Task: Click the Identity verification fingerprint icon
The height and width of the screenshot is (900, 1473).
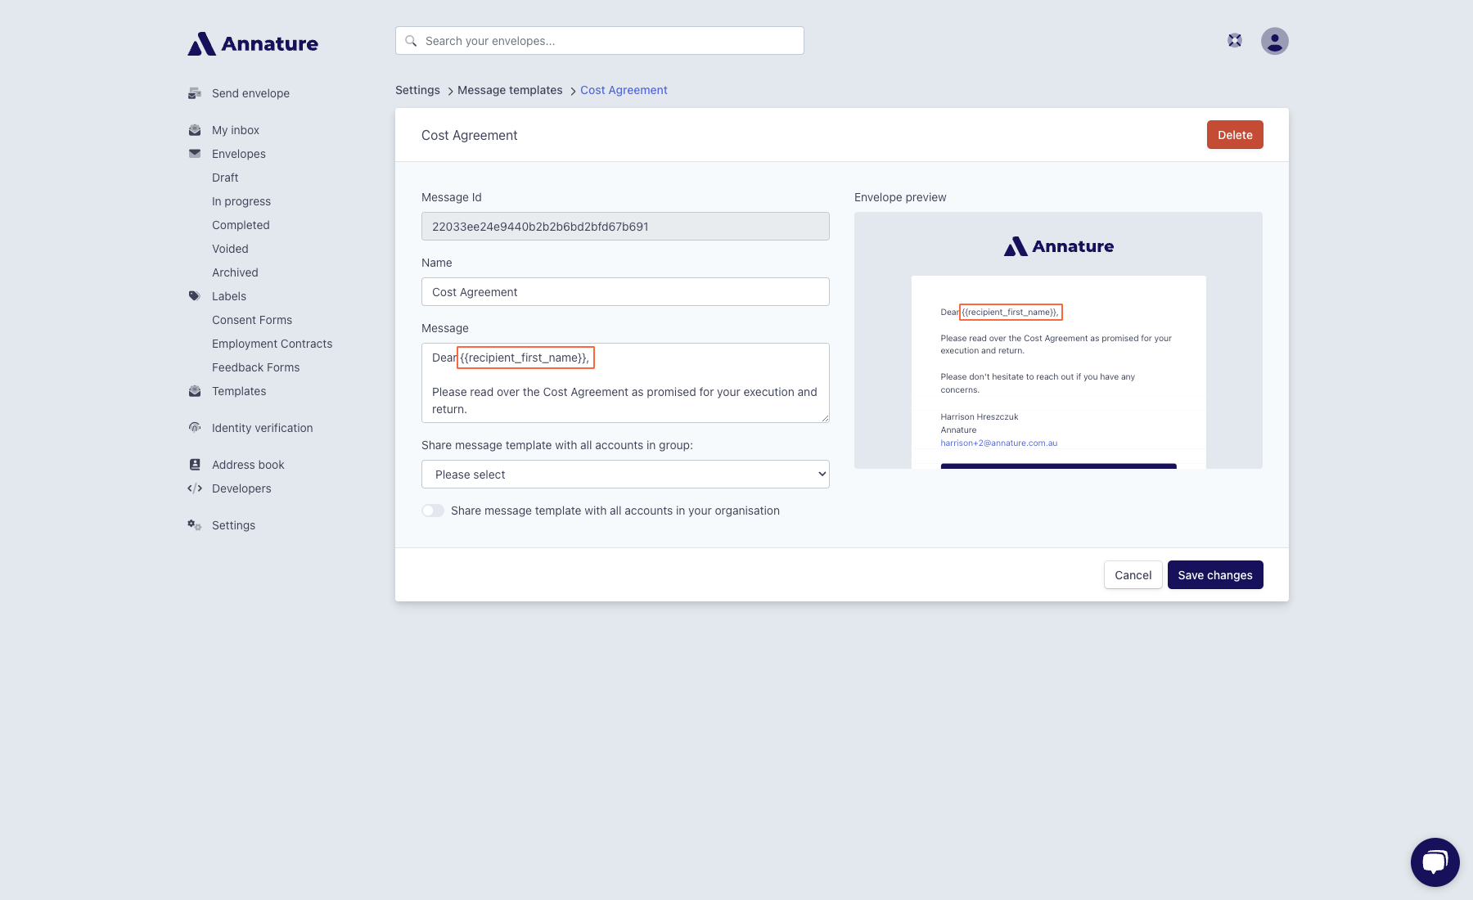Action: (195, 427)
